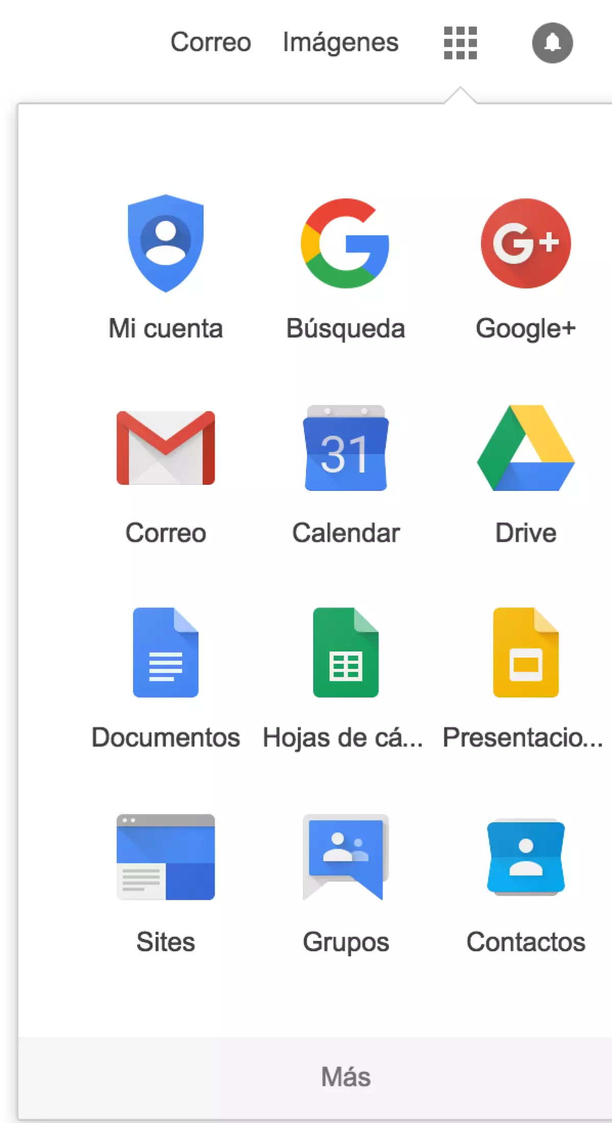Launch the Sites app icon
612x1123 pixels.
click(x=166, y=857)
